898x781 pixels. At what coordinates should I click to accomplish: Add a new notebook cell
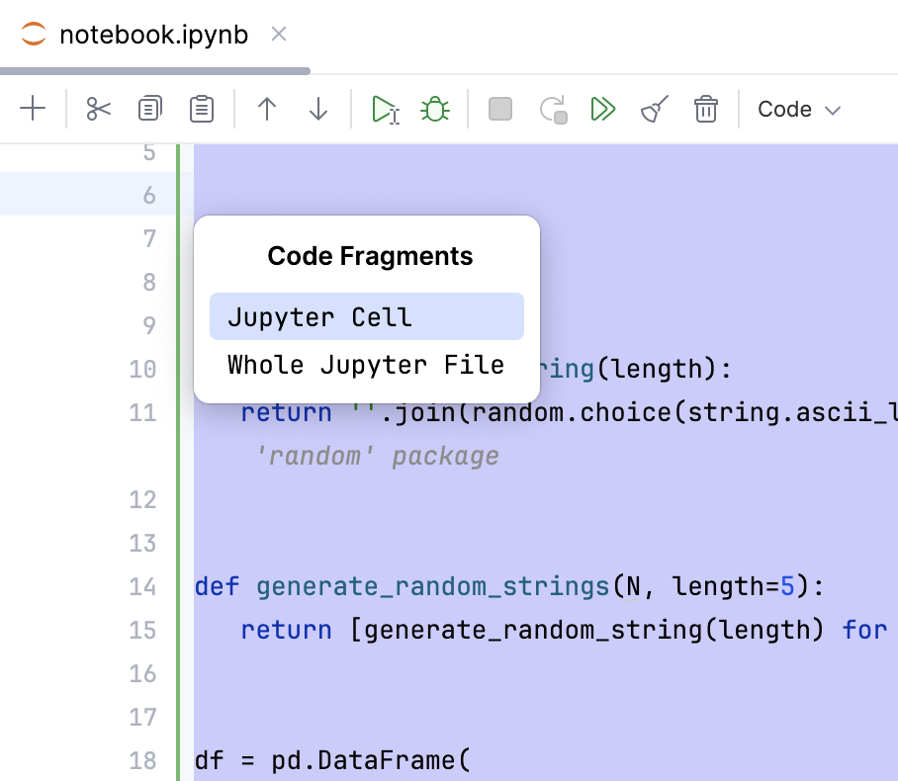coord(33,109)
